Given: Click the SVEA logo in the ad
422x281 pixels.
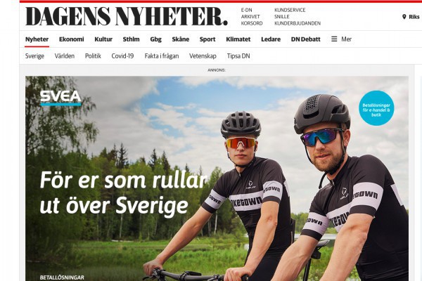Looking at the screenshot, I should tap(60, 98).
